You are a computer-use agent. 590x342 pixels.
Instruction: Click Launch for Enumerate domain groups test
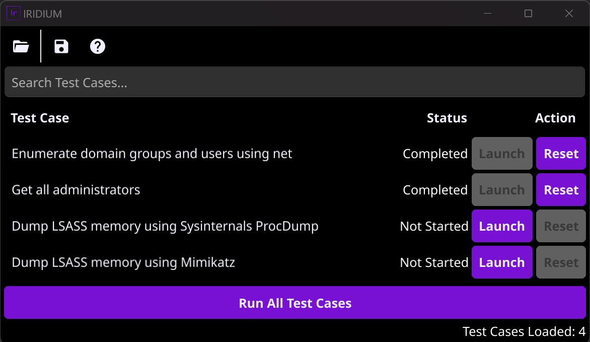pyautogui.click(x=502, y=154)
